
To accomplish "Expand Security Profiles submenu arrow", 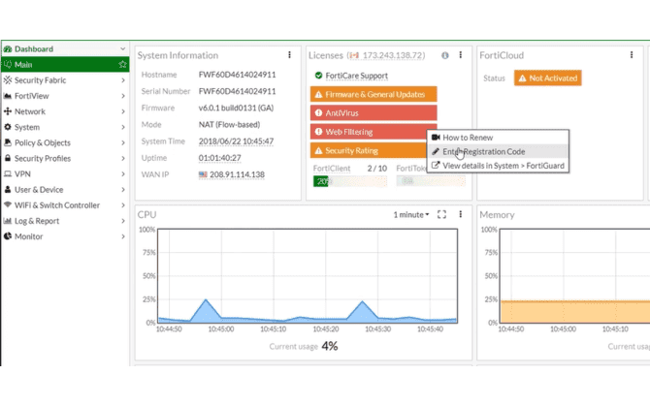I will (x=123, y=159).
